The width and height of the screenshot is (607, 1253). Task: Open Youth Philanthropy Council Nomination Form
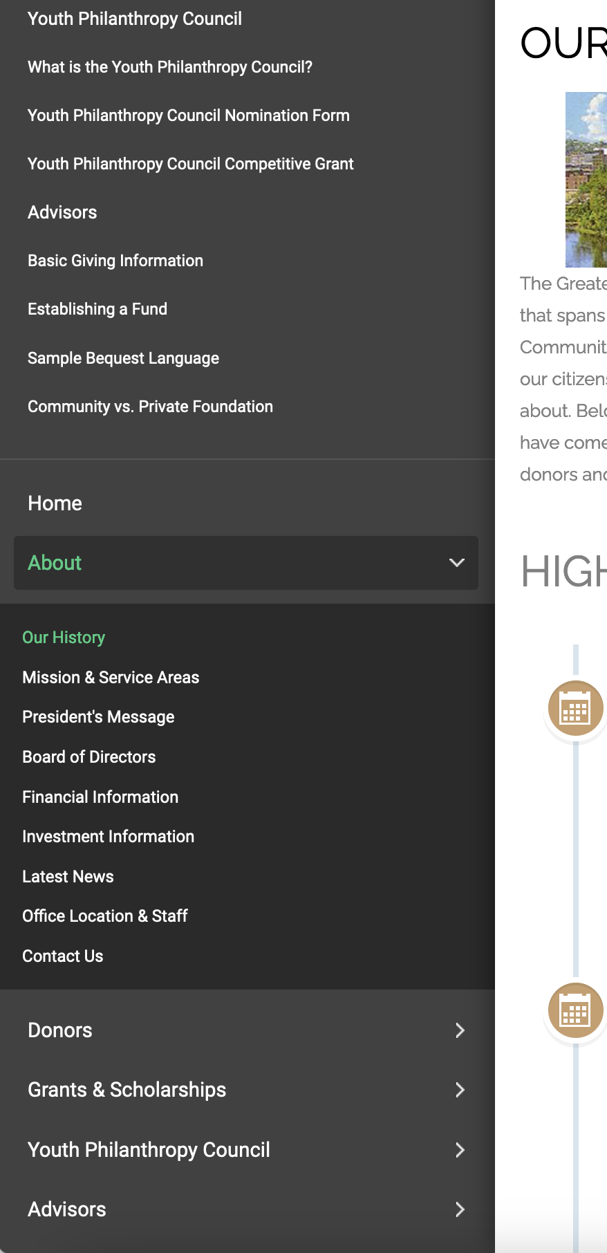coord(189,115)
